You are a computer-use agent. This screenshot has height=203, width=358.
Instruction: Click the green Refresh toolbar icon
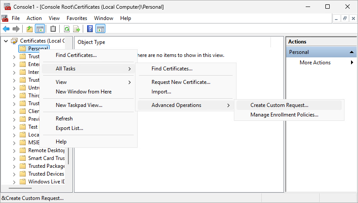point(67,29)
